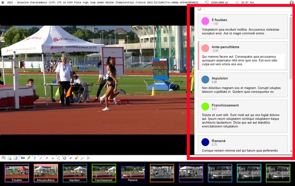Select the 'Franchissement' keyframe title
This screenshot has width=295, height=186.
point(225,105)
